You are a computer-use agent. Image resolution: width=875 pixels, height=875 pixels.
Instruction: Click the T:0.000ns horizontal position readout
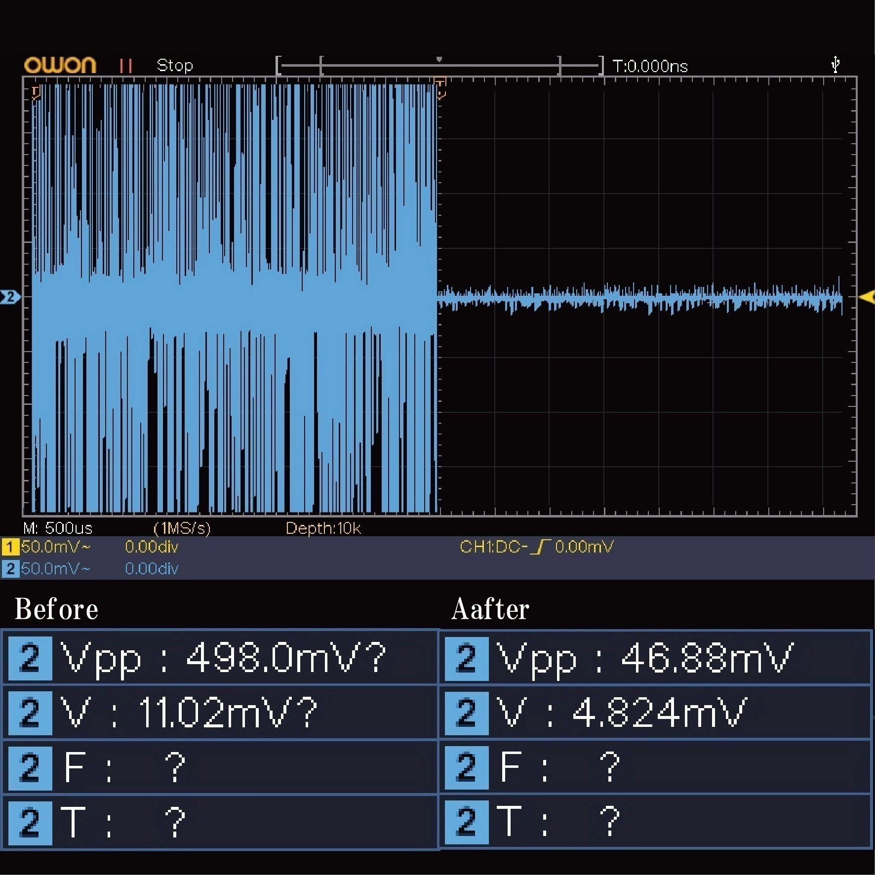650,66
